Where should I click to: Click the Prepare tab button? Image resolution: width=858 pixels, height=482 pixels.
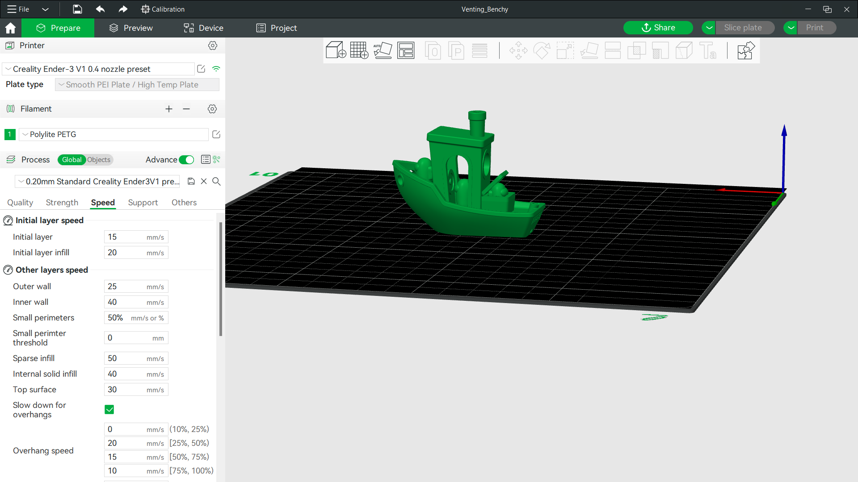[58, 28]
